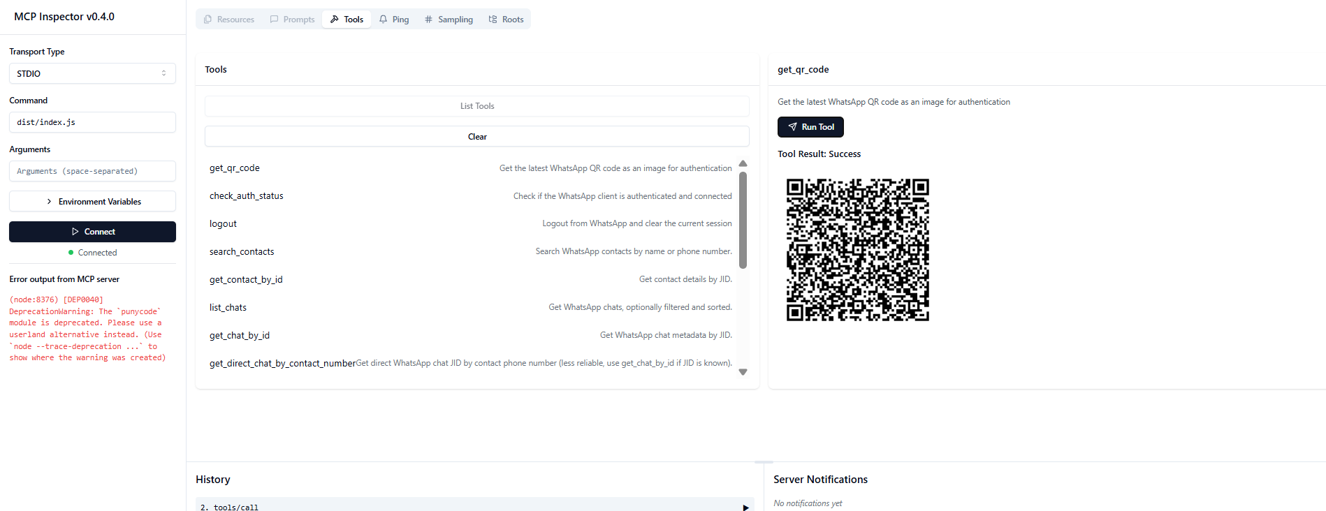Click the Ping bell icon
Screen dimensions: 1326x511
coord(384,20)
